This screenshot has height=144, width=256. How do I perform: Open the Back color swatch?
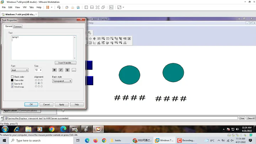pyautogui.click(x=12, y=77)
